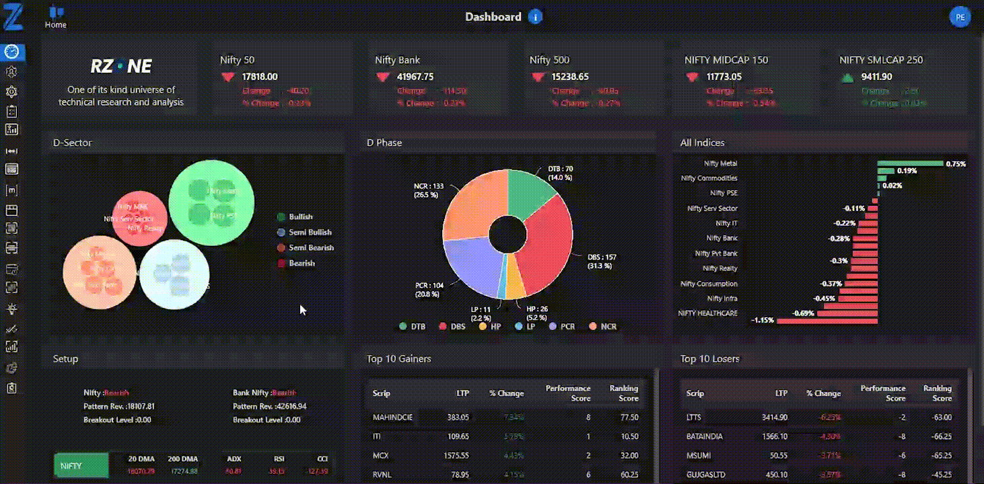Select BATAINDIA in Top 10 Losers
Viewport: 984px width, 484px height.
[705, 436]
